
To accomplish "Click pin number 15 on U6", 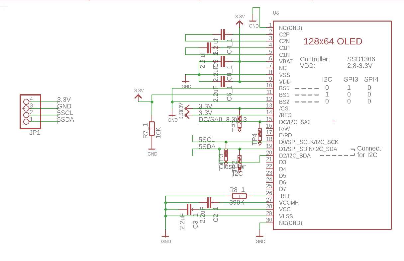I will coord(269,119).
